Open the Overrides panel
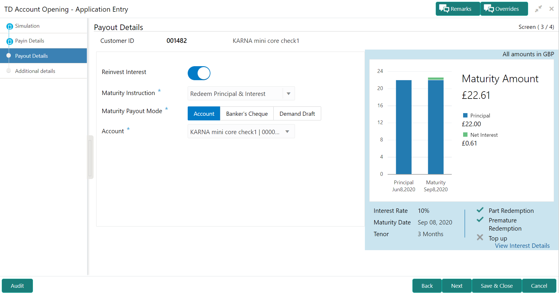 tap(504, 9)
